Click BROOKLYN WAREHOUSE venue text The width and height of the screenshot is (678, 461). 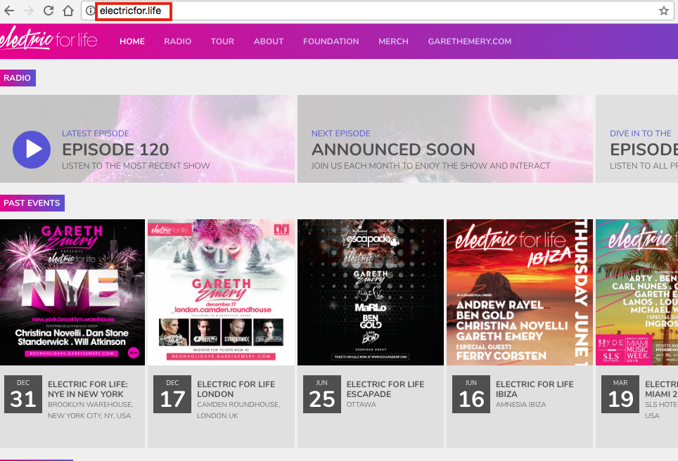click(x=90, y=405)
